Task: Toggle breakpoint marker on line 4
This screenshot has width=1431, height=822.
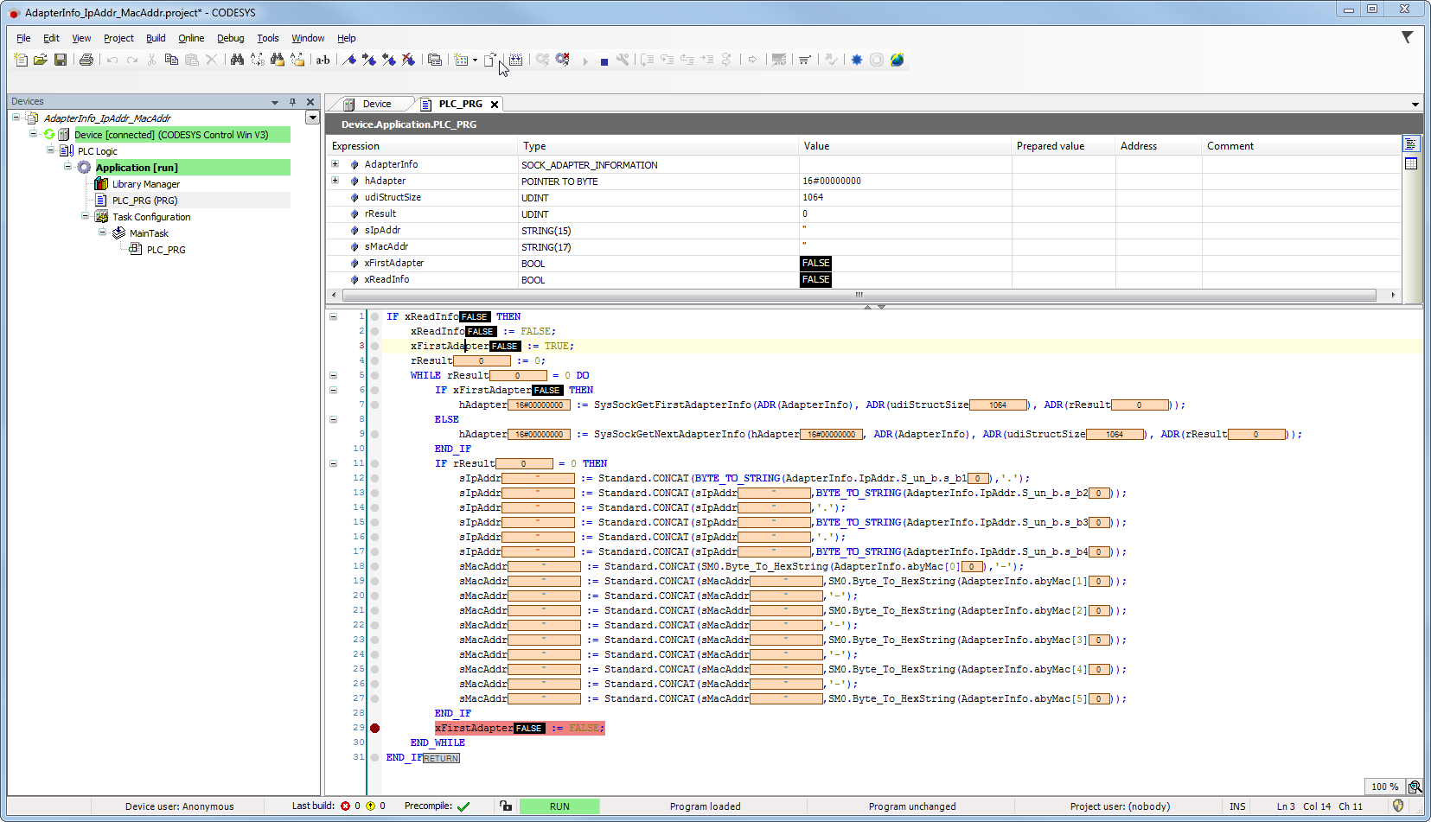Action: pos(374,360)
